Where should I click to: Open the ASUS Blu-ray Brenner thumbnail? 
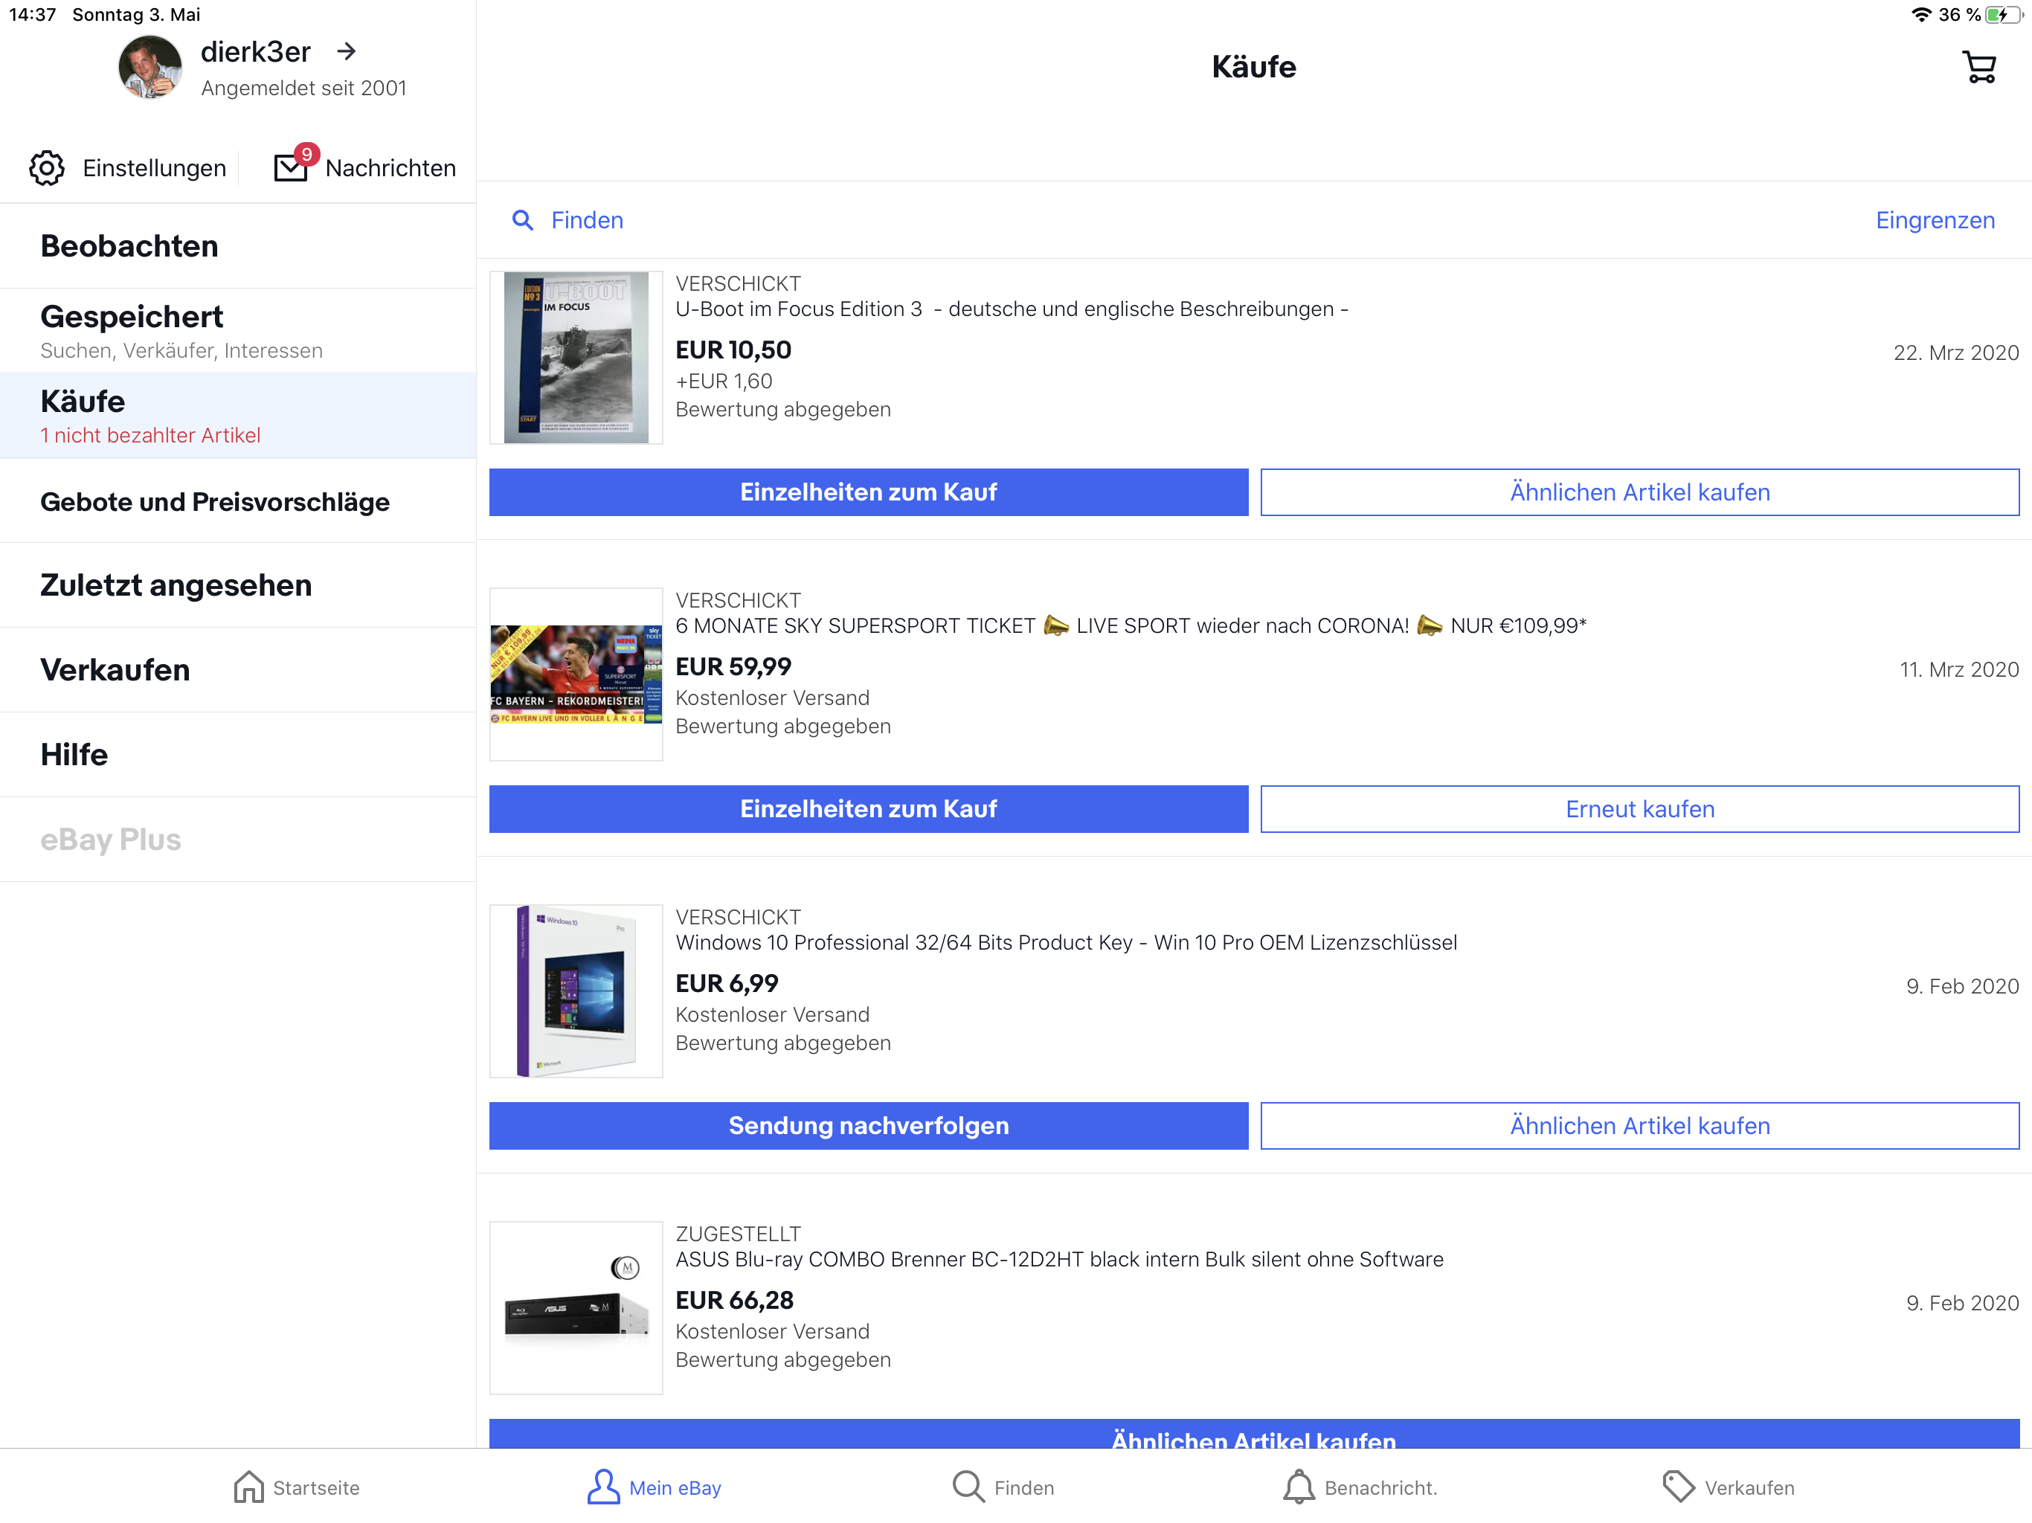pyautogui.click(x=576, y=1307)
